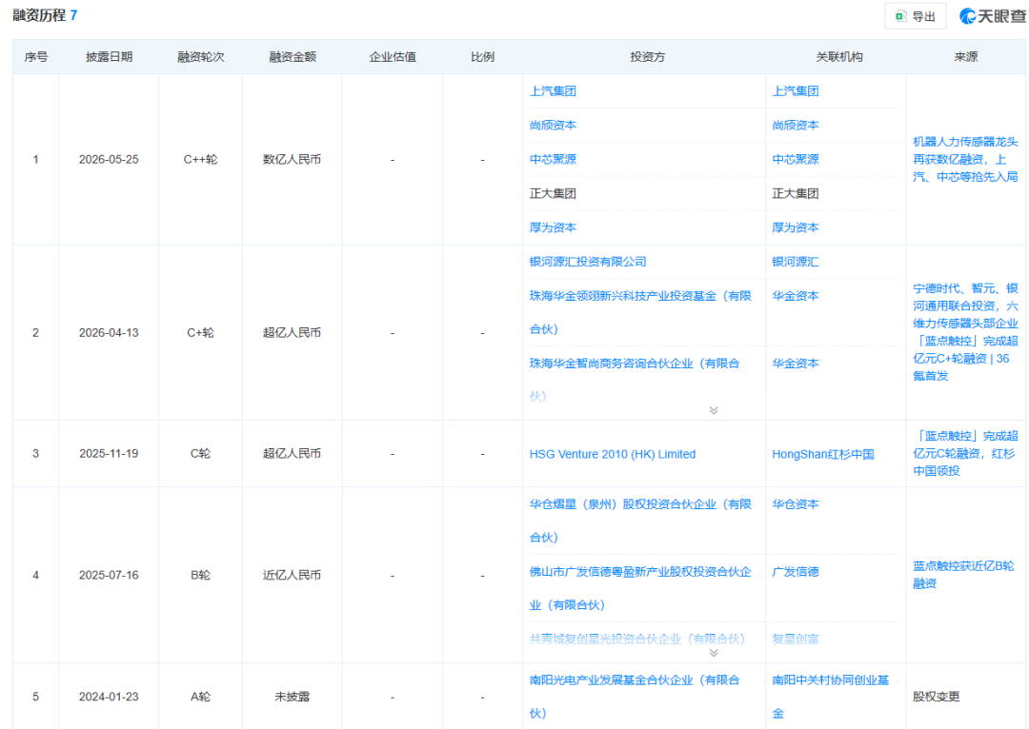Image resolution: width=1029 pixels, height=729 pixels.
Task: Open source article 蓝点触控获近亿B轮融资
Action: pos(963,575)
